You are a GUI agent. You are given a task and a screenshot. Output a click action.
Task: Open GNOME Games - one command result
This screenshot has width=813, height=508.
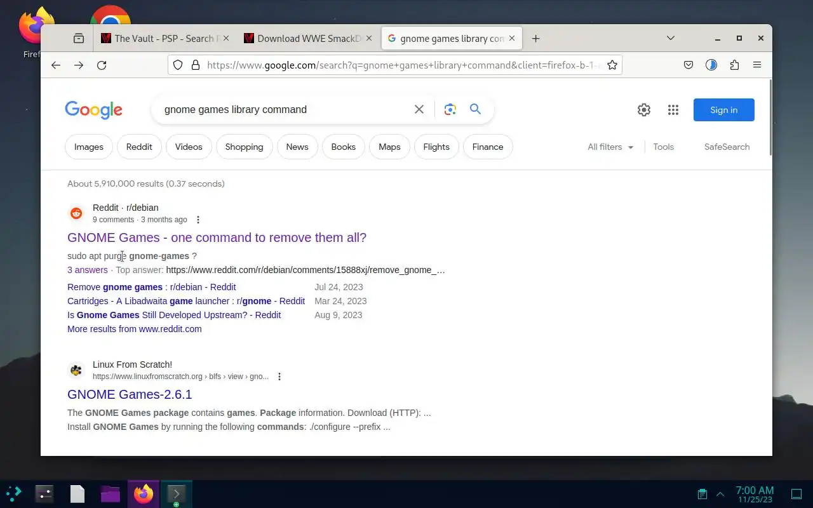[x=217, y=237]
